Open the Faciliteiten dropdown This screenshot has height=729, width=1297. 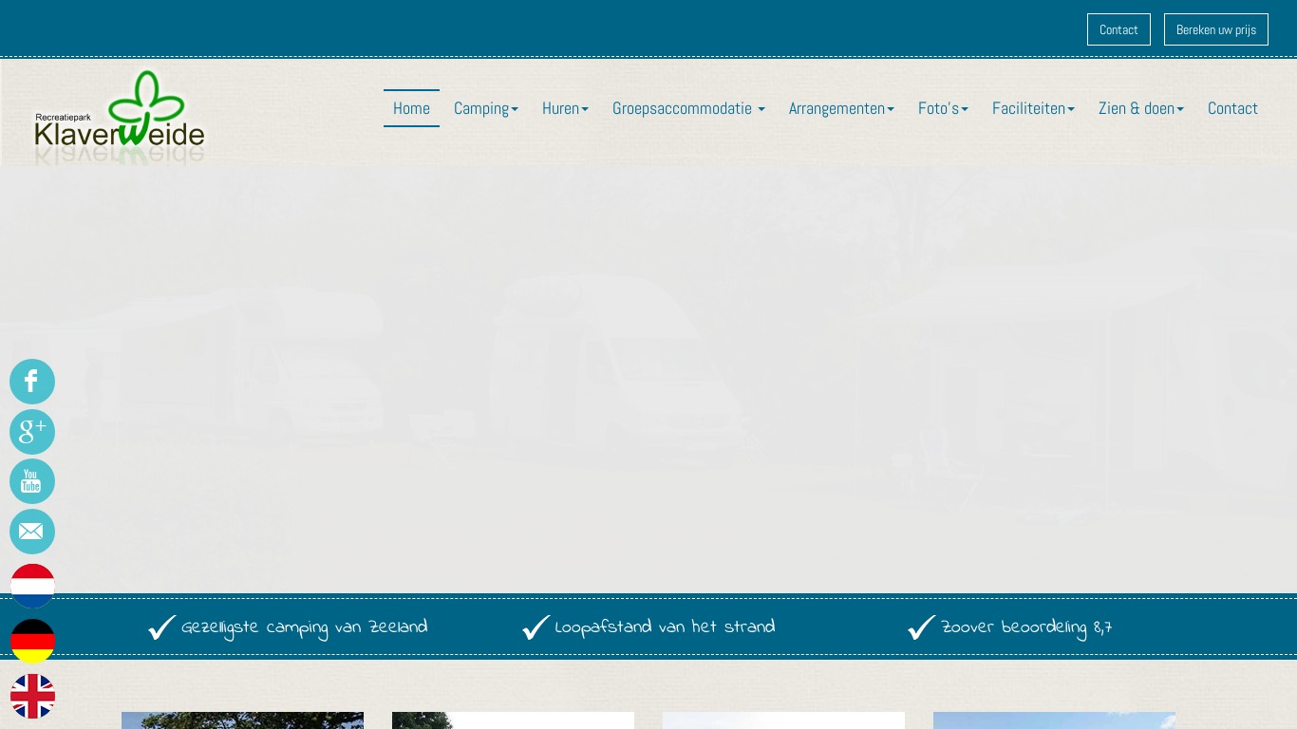pos(1032,108)
